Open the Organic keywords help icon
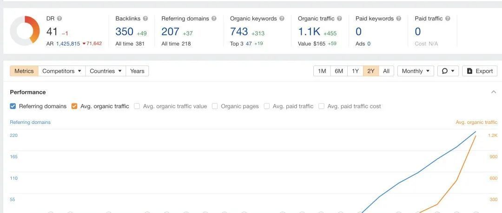502x213 pixels. [x=282, y=19]
